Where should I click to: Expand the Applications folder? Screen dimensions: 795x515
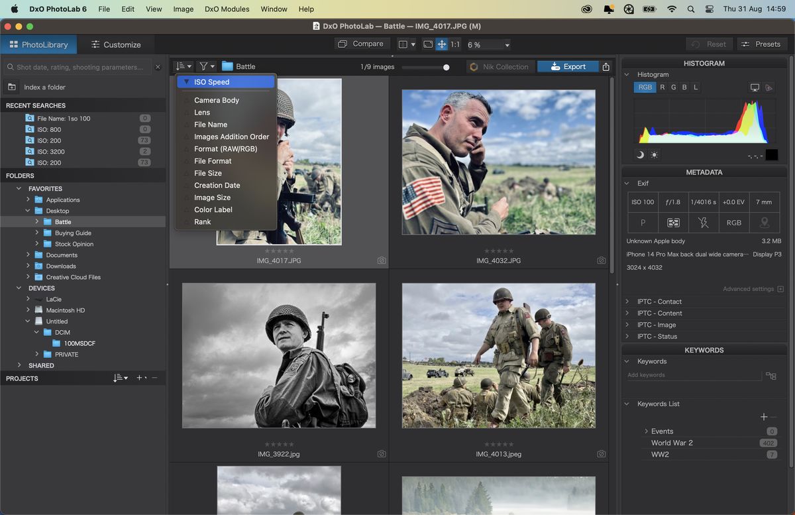(28, 200)
